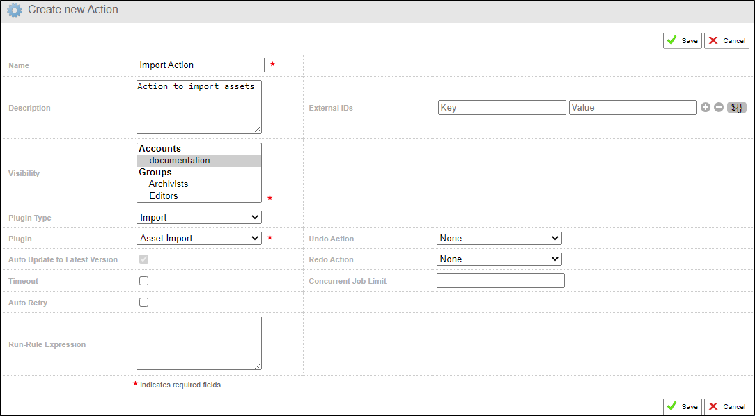This screenshot has height=416, width=755.
Task: Open the Plugin Type dropdown
Action: click(x=199, y=217)
